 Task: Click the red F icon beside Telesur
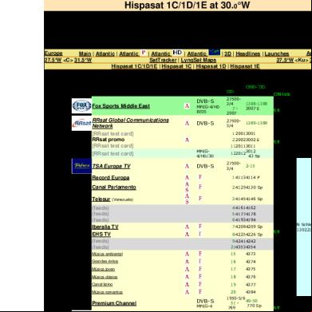200,199
